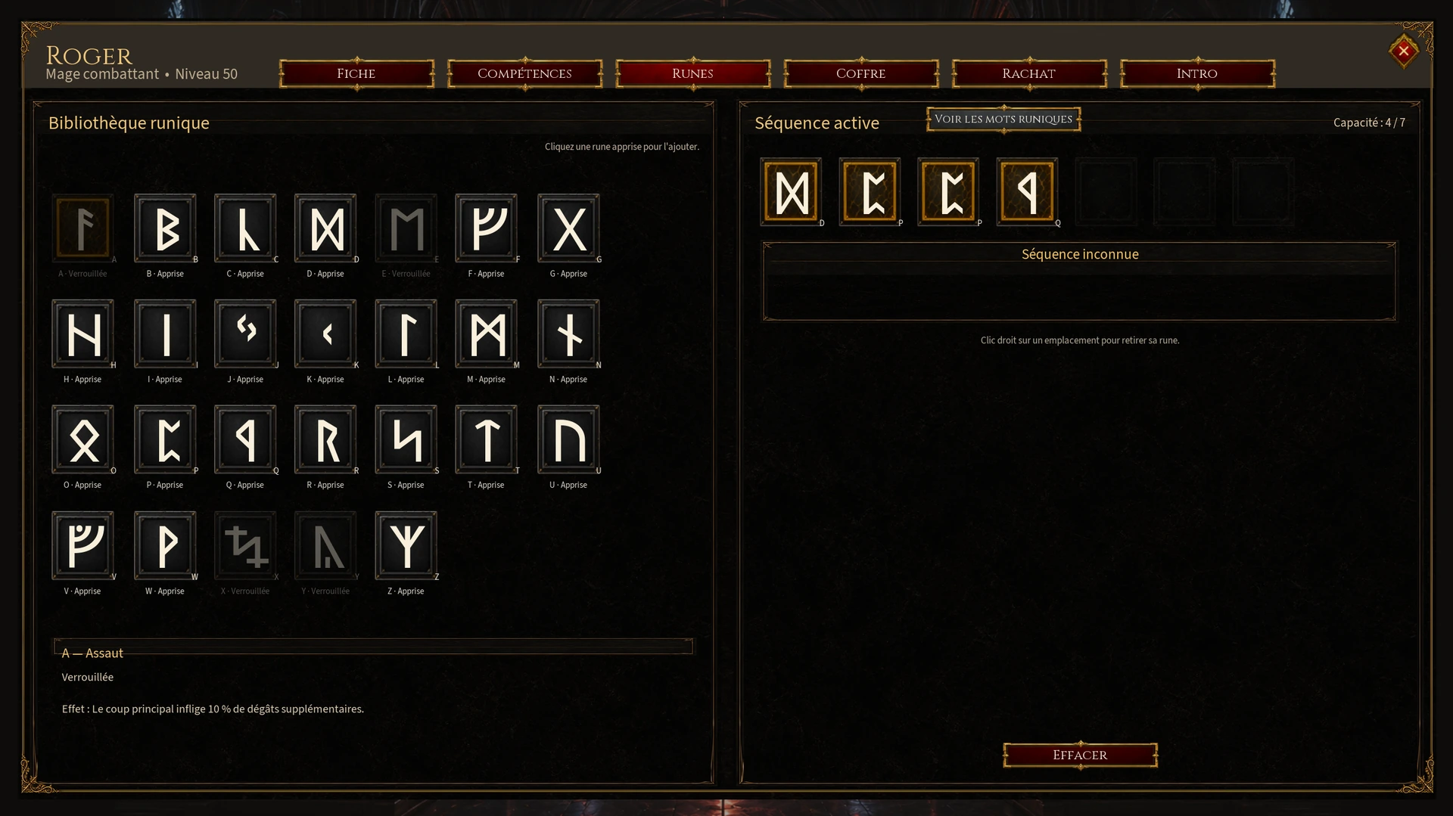
Task: Select rune O from the library
Action: 82,439
